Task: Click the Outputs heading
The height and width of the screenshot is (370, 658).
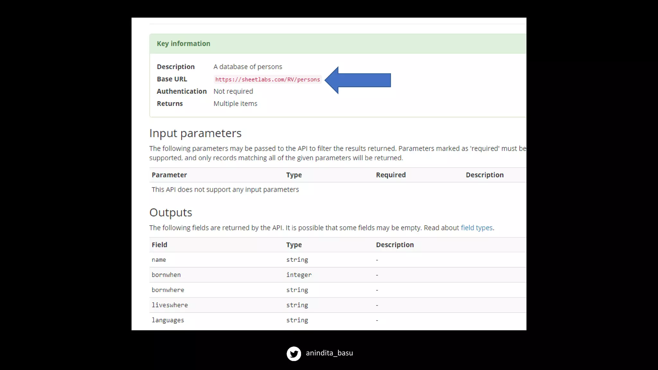Action: [x=171, y=213]
